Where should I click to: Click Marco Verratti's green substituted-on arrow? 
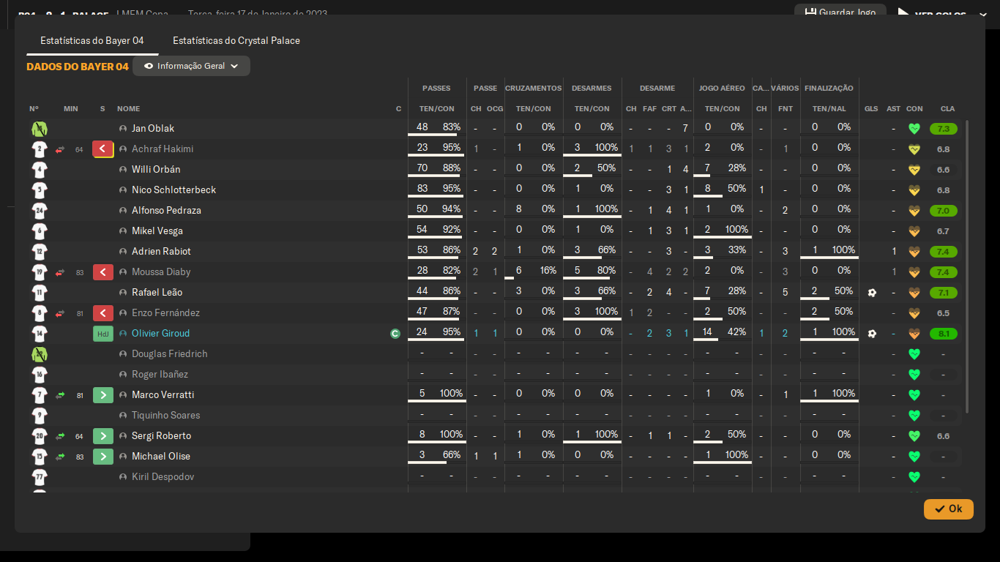click(103, 395)
